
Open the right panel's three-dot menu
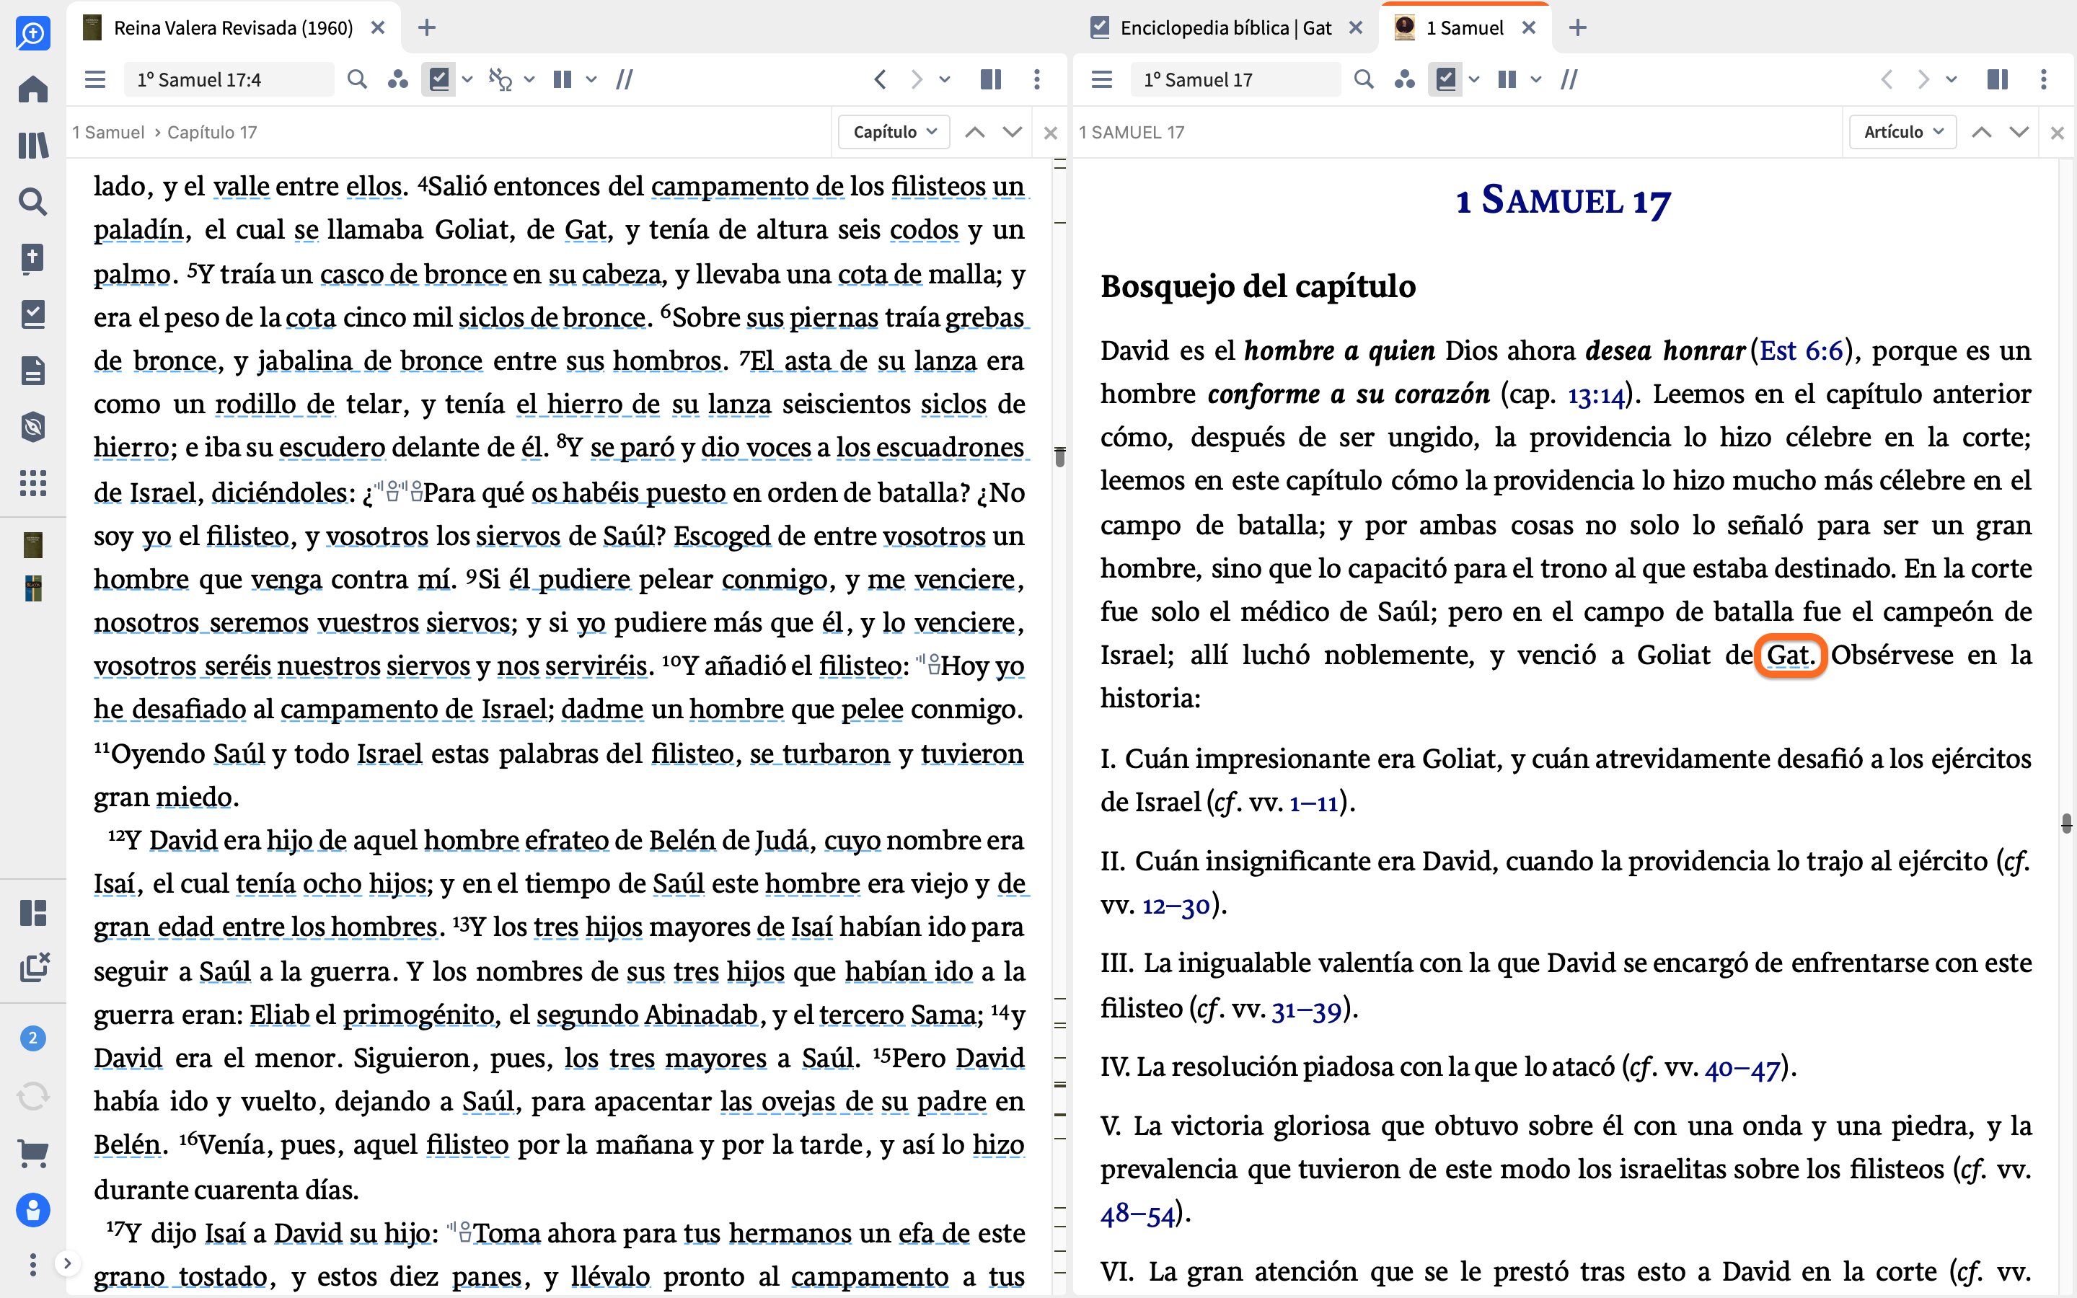click(x=2044, y=80)
